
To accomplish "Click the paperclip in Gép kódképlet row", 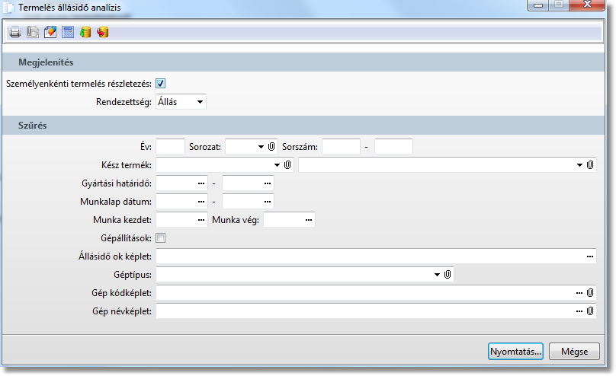I will [x=590, y=293].
